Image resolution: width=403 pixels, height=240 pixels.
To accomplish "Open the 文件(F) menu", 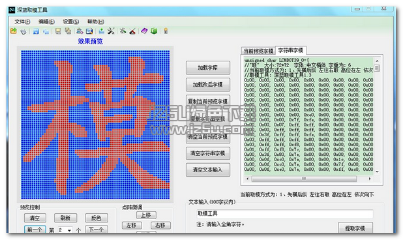I will (22, 22).
